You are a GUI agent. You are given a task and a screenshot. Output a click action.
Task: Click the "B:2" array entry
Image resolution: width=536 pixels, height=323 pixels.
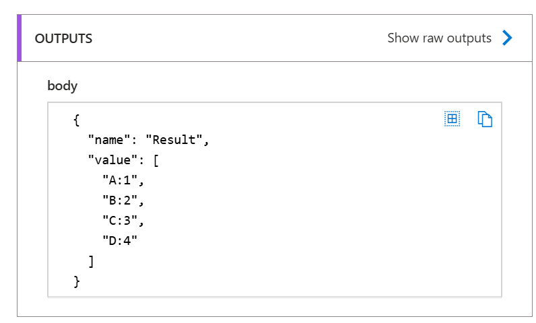123,201
